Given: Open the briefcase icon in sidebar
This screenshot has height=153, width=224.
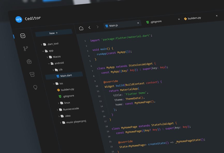Looking at the screenshot, I should coord(29,61).
